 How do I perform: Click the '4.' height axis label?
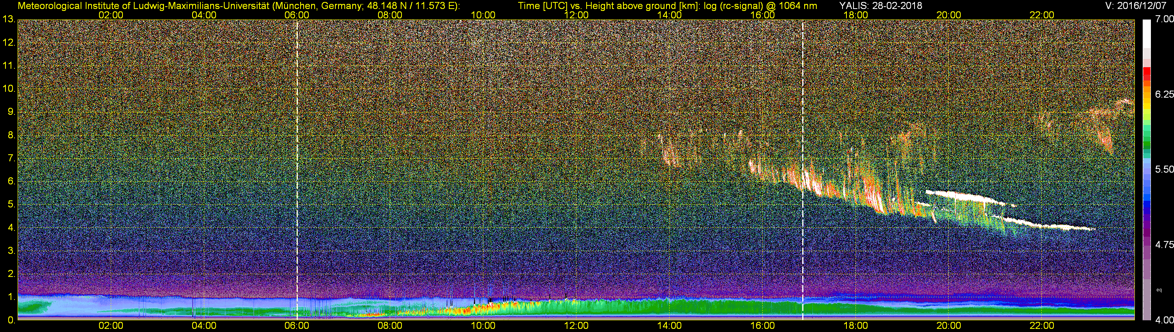(11, 228)
